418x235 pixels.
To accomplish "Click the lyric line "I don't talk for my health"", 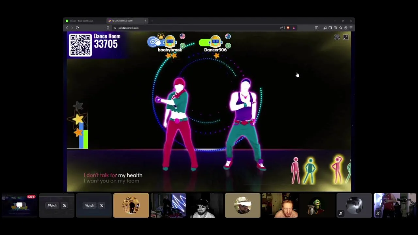I will point(113,175).
